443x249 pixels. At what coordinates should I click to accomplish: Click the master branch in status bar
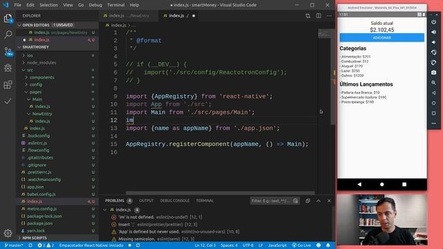(x=14, y=246)
